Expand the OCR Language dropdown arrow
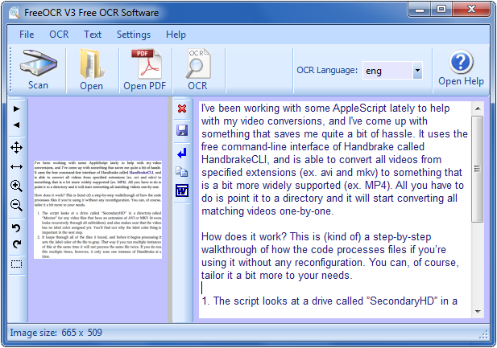Image resolution: width=497 pixels, height=348 pixels. 417,70
